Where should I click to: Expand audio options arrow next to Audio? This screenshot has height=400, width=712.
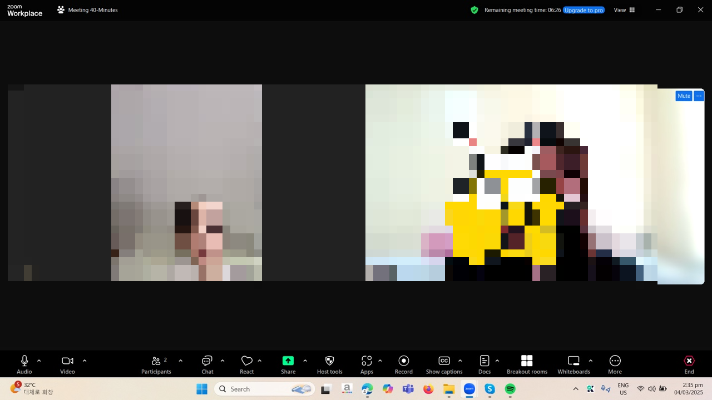39,361
